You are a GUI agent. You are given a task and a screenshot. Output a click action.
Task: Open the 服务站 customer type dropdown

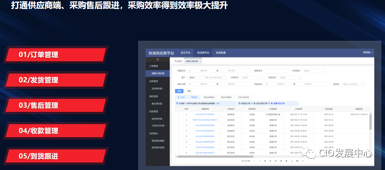pos(194,77)
